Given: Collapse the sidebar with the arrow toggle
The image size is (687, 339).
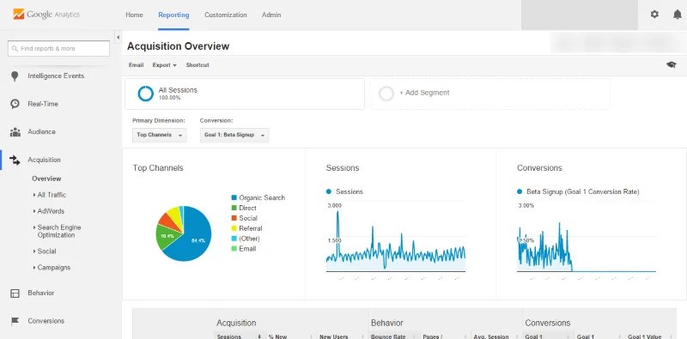Looking at the screenshot, I should tap(118, 38).
